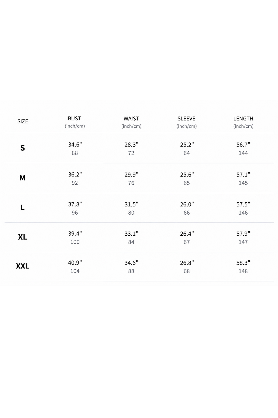The height and width of the screenshot is (418, 278).
Task: Click the 104 cm bust value for XXL
Action: [x=75, y=271]
